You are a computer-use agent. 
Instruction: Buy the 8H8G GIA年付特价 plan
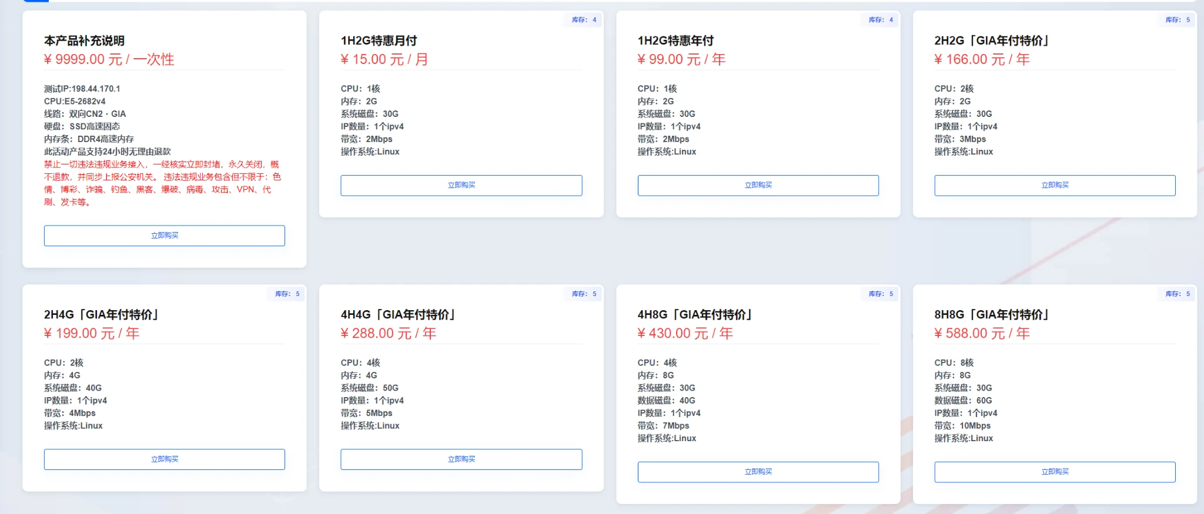[x=1055, y=472]
